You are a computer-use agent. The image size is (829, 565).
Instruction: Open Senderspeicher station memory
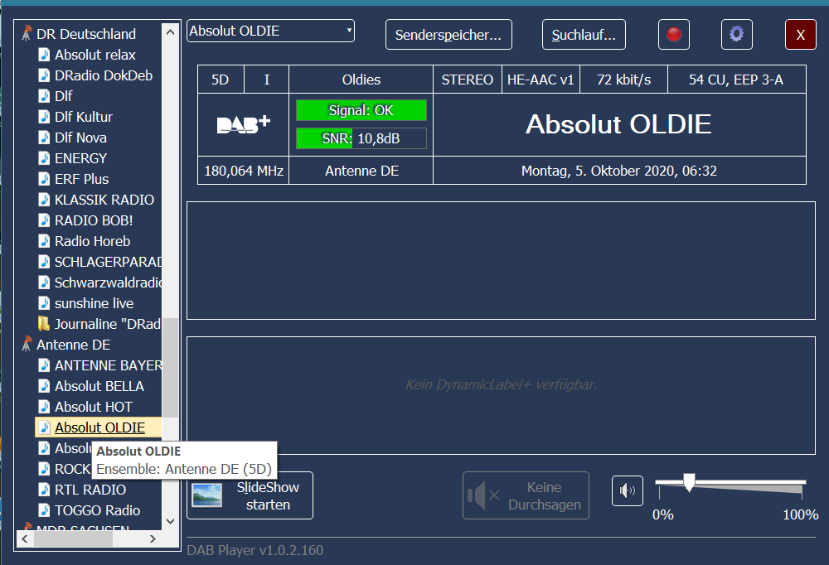pos(448,35)
